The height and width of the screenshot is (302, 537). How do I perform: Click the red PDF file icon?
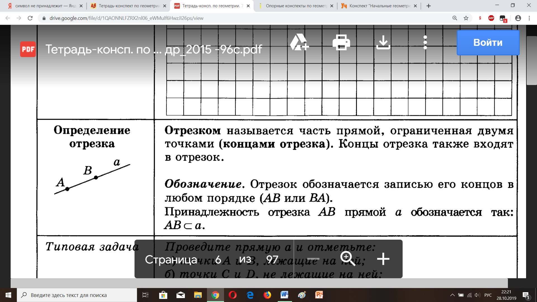(x=28, y=49)
